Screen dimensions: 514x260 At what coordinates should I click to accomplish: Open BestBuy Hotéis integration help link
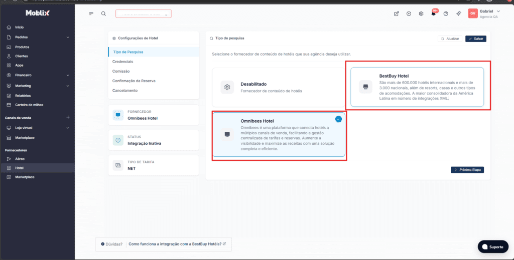(177, 244)
